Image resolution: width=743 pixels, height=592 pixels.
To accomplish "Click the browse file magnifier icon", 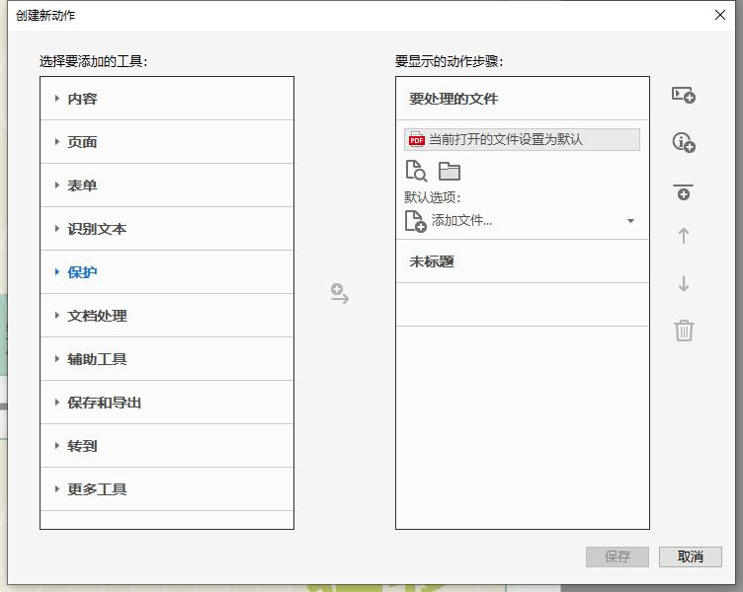I will coord(416,171).
